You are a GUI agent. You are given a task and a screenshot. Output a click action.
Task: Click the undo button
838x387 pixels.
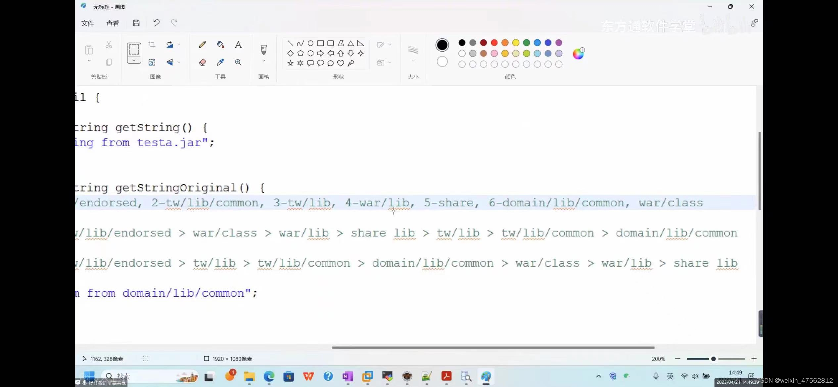click(x=156, y=23)
